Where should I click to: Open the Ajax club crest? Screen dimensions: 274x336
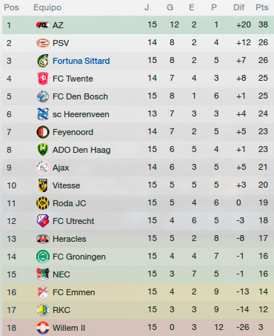point(42,168)
